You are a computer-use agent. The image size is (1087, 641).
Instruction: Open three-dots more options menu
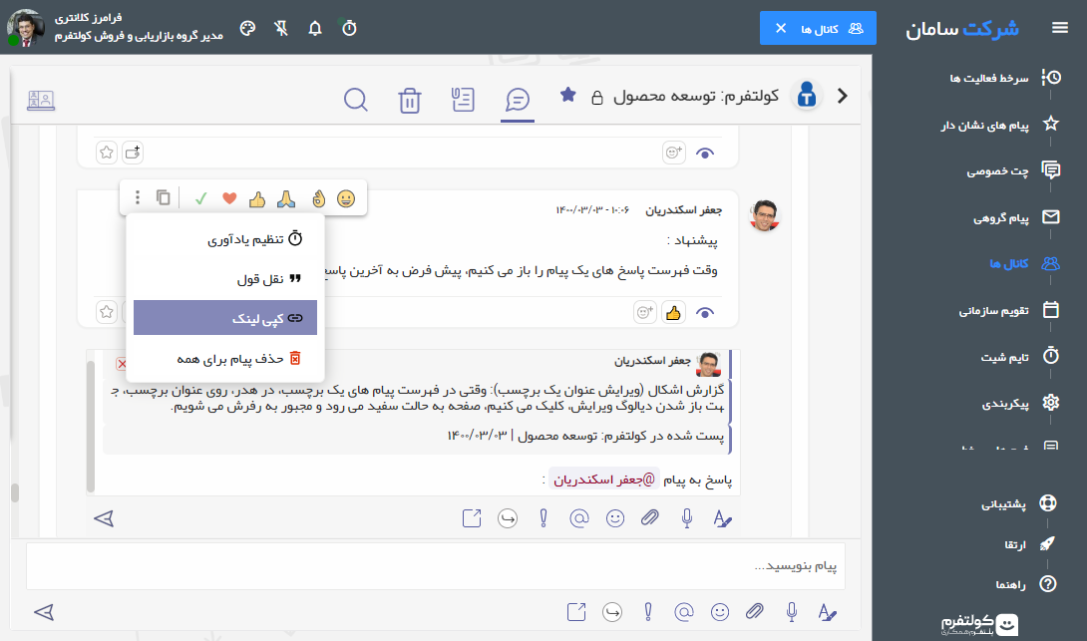(138, 198)
